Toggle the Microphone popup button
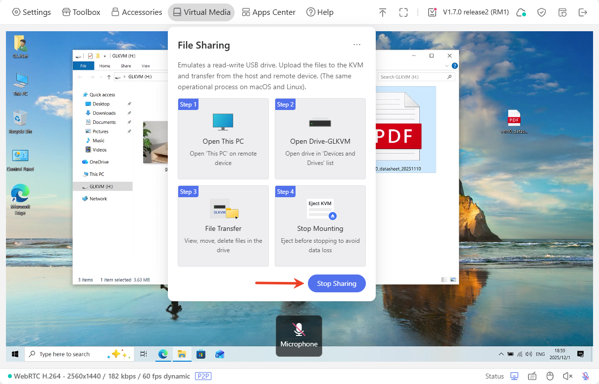Image resolution: width=599 pixels, height=384 pixels. (x=299, y=335)
